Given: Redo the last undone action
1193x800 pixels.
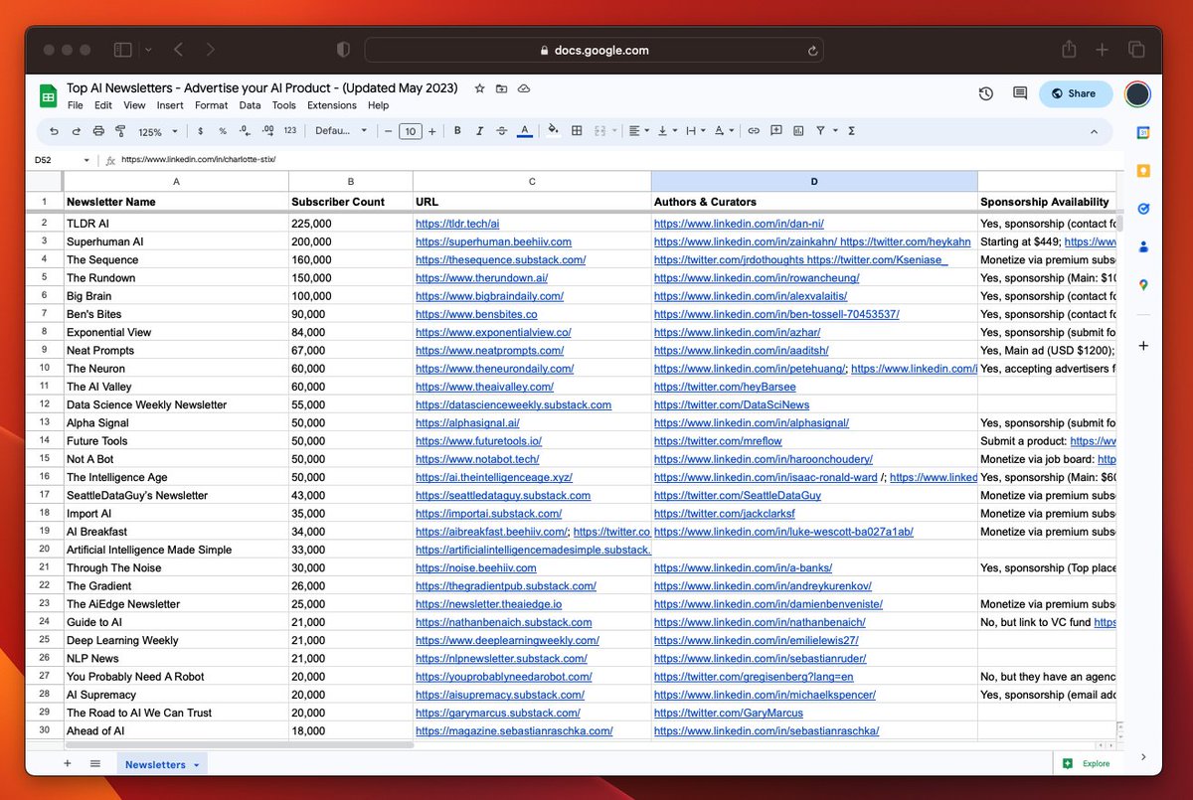Looking at the screenshot, I should [76, 131].
